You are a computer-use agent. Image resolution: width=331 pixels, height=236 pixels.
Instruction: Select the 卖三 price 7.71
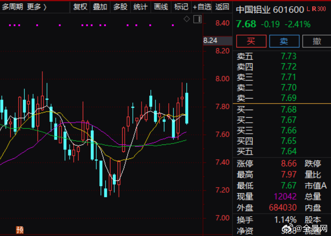[x=289, y=77]
